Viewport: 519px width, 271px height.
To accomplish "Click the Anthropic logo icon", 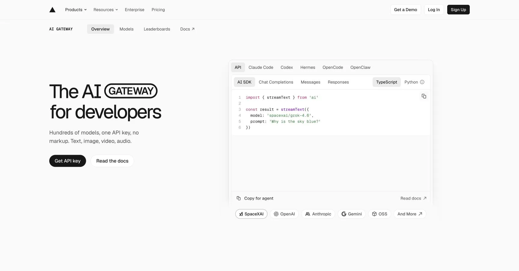I will (308, 214).
